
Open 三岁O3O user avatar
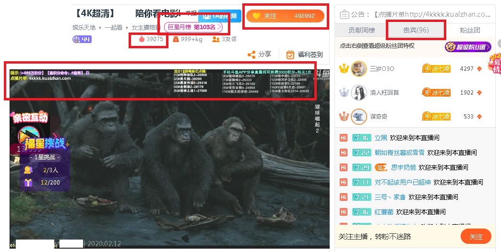(x=359, y=69)
